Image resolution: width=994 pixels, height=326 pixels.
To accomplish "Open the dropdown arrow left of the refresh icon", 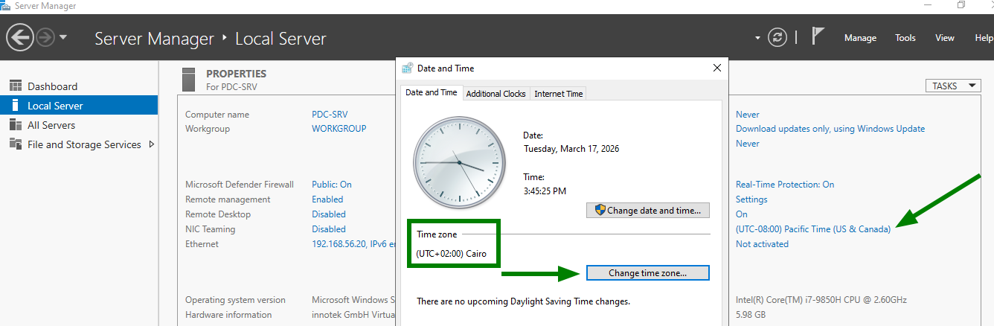I will pos(757,38).
